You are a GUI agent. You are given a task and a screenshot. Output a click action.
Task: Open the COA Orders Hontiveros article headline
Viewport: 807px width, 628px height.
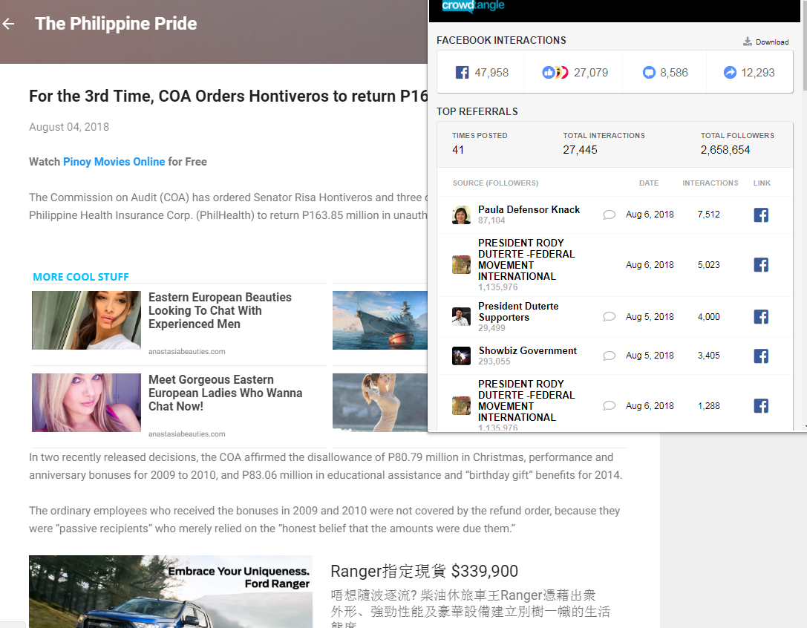tap(228, 97)
